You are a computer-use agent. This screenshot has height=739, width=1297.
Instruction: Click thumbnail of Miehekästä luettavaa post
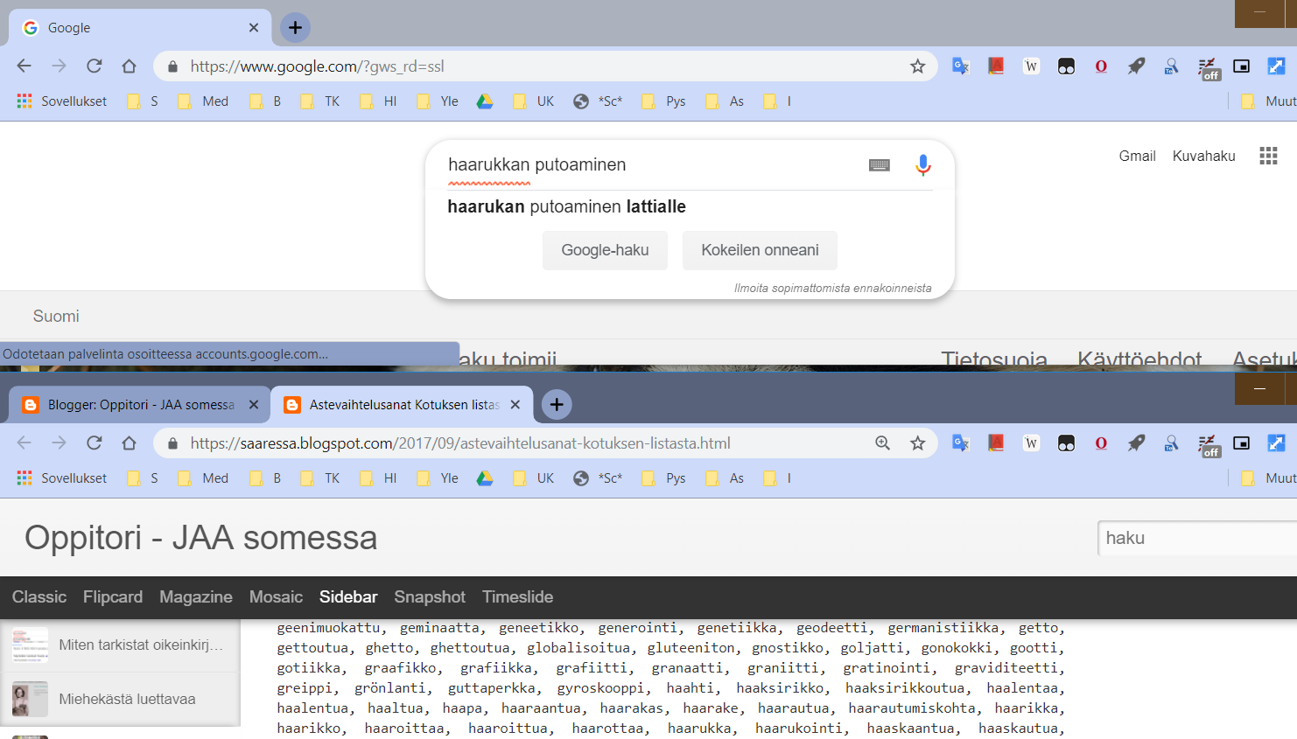click(x=30, y=699)
